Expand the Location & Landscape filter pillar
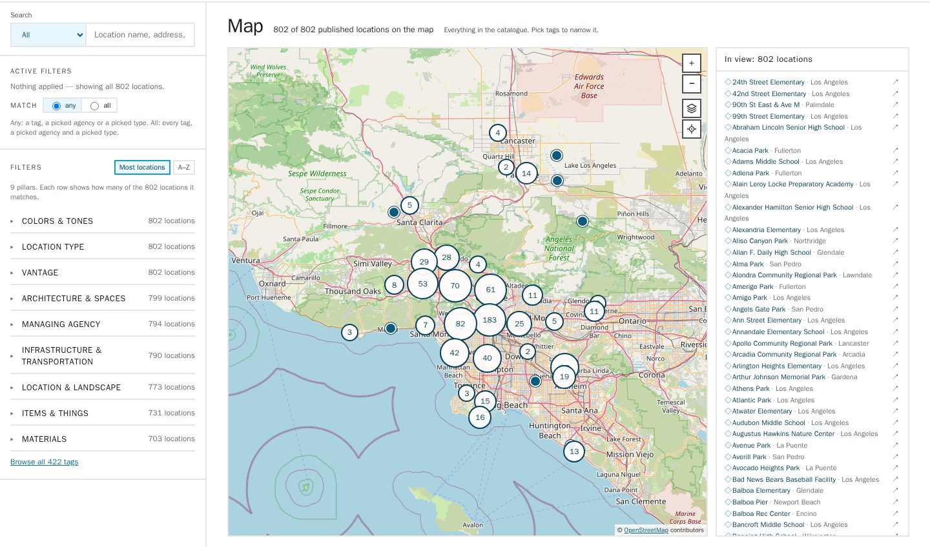The height and width of the screenshot is (547, 930). click(x=103, y=387)
